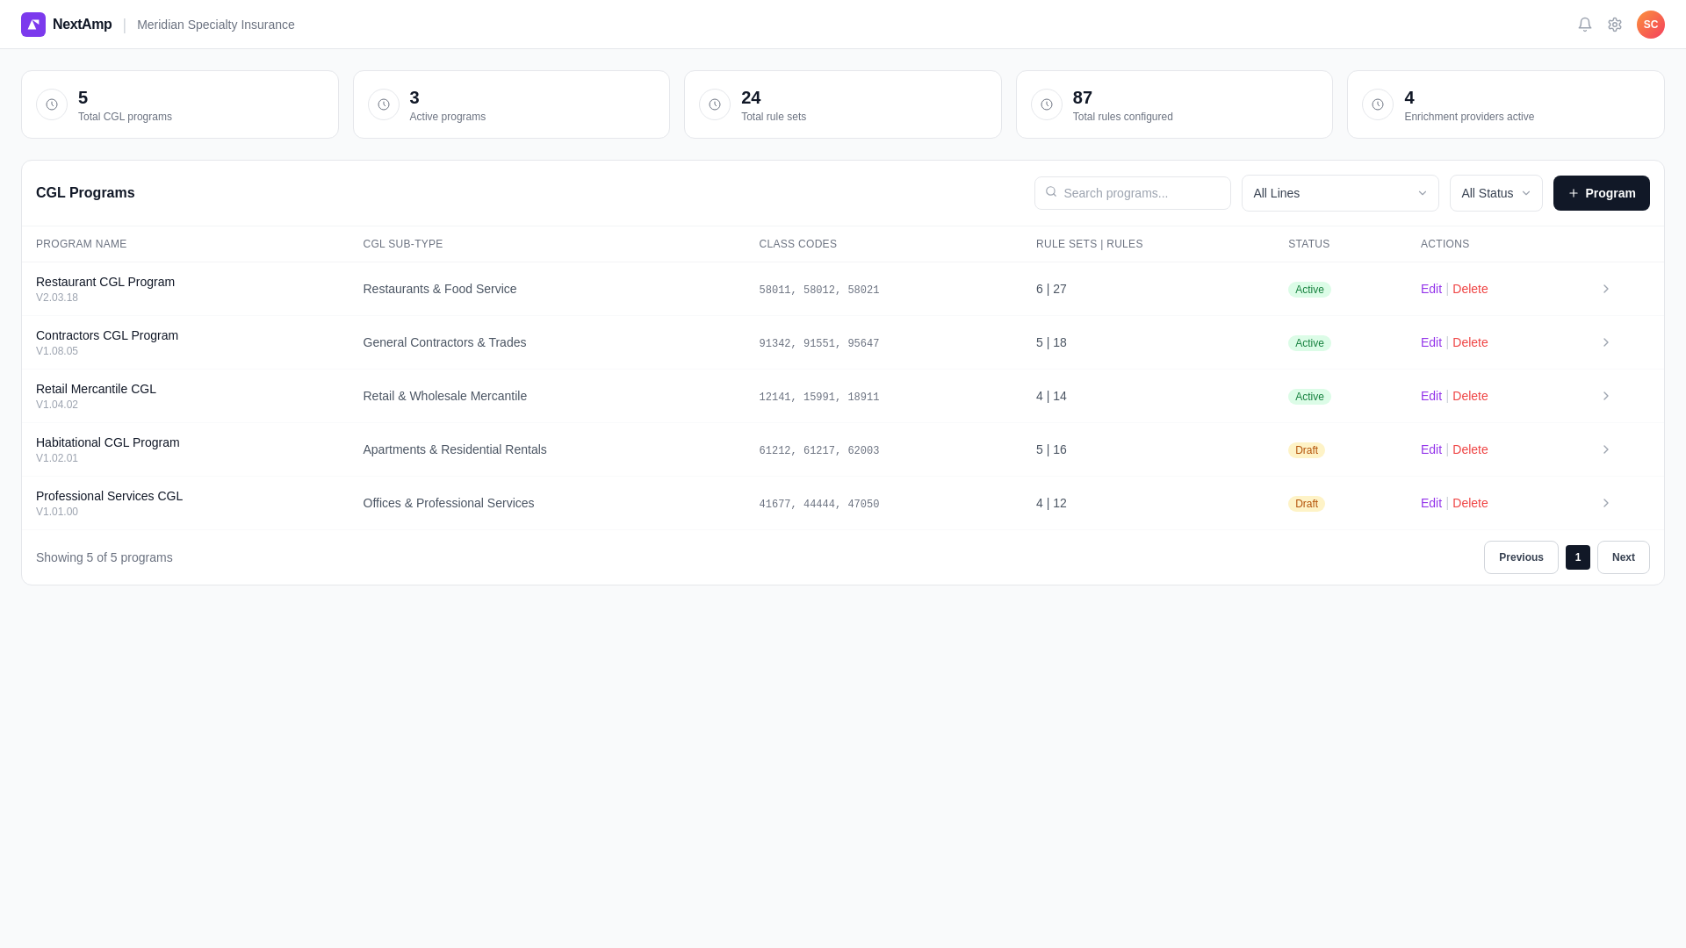Viewport: 1686px width, 948px height.
Task: Click the Offices & Professional Services sub-type
Action: [449, 503]
